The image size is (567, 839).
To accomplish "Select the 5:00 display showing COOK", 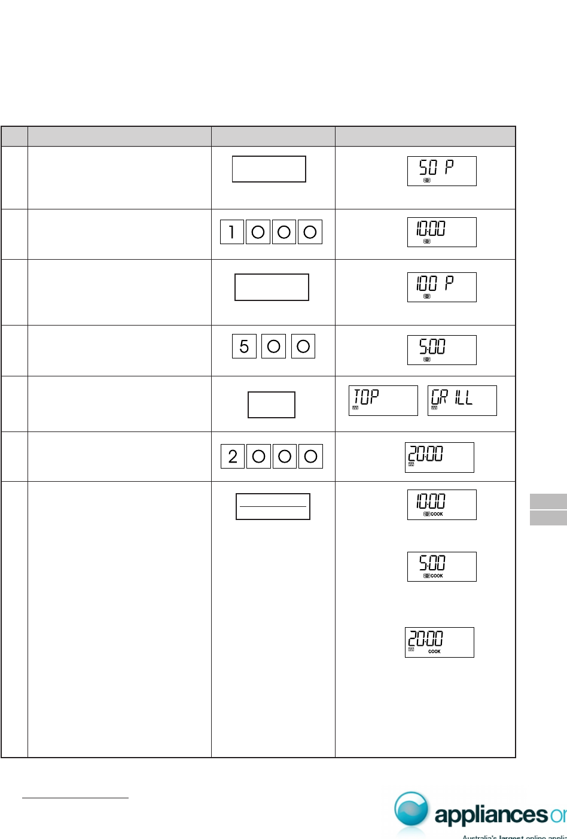I will [441, 566].
